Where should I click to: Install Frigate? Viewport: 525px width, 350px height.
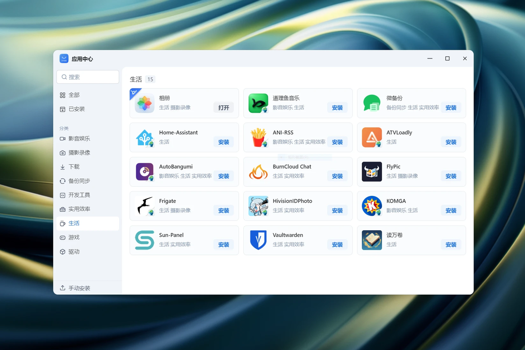224,210
